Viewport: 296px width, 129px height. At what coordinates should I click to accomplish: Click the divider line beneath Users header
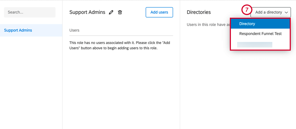click(121, 35)
